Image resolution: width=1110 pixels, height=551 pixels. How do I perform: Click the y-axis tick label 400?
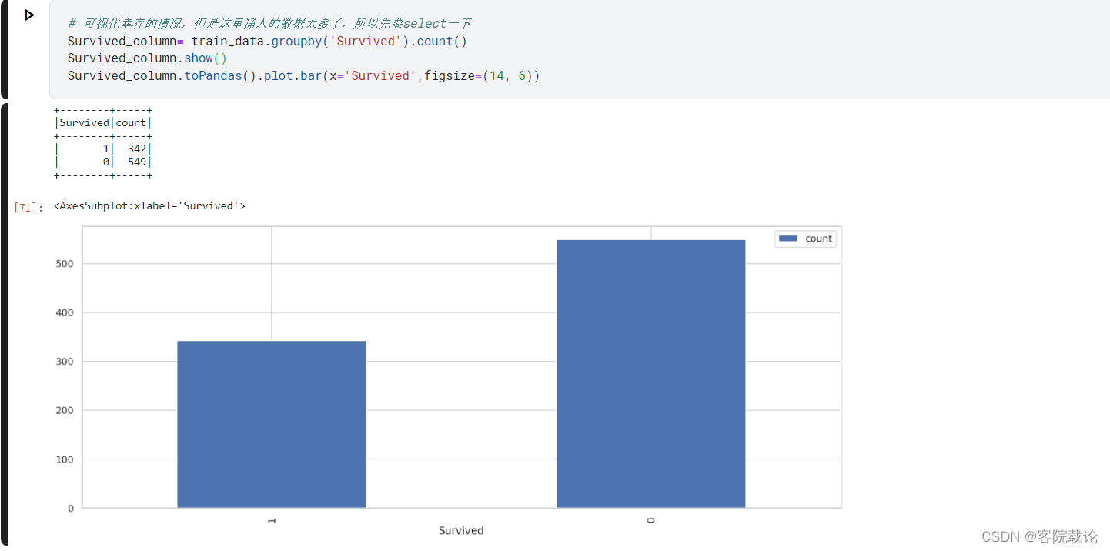tap(65, 312)
